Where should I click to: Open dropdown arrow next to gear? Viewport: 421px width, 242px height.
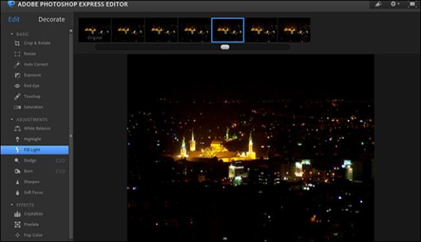(399, 4)
